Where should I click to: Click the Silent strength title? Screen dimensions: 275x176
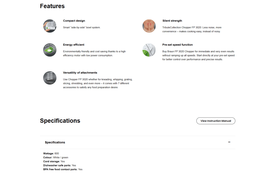pos(172,21)
